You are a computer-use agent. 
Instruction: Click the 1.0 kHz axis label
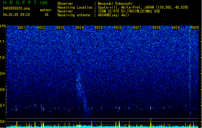click(x=3, y=58)
